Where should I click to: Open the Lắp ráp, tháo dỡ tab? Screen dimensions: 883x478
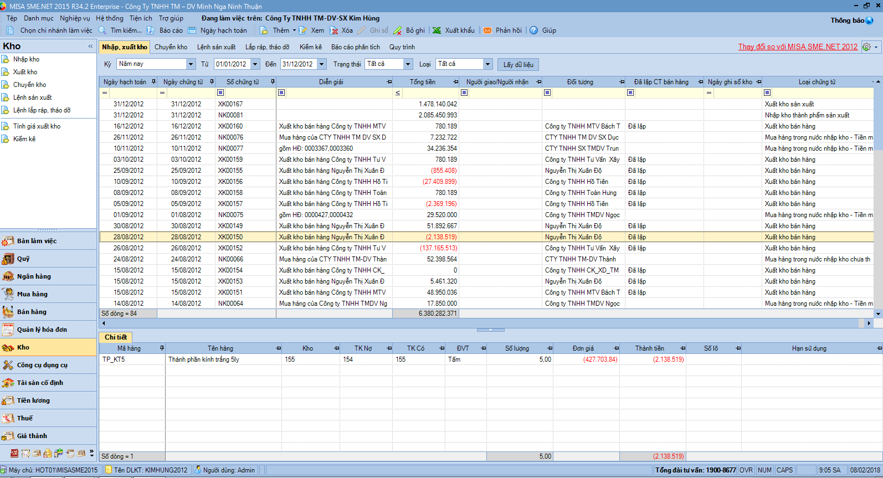(x=267, y=47)
